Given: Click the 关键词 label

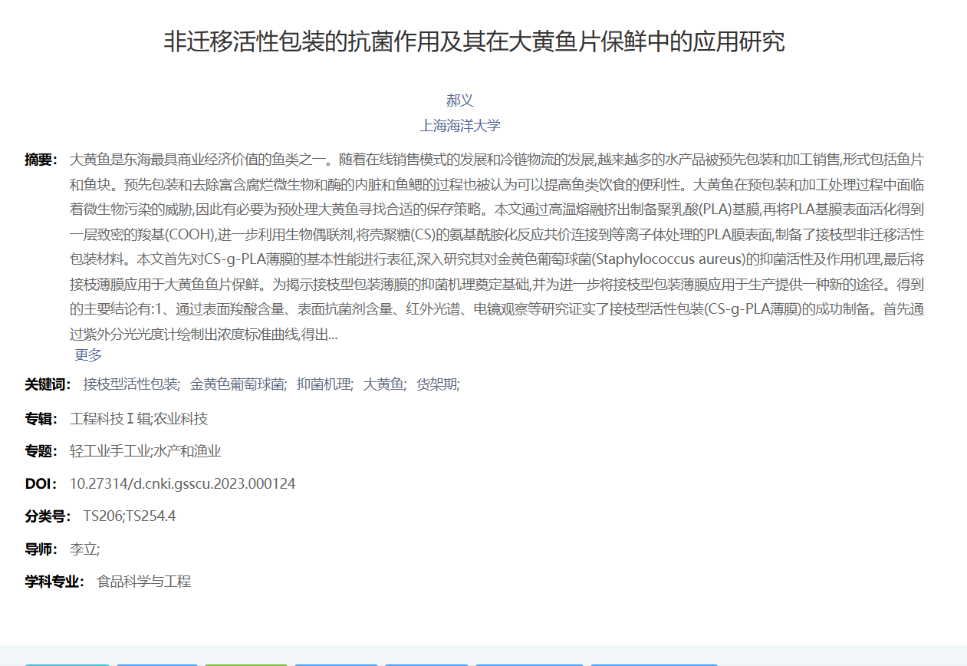Looking at the screenshot, I should pos(48,384).
